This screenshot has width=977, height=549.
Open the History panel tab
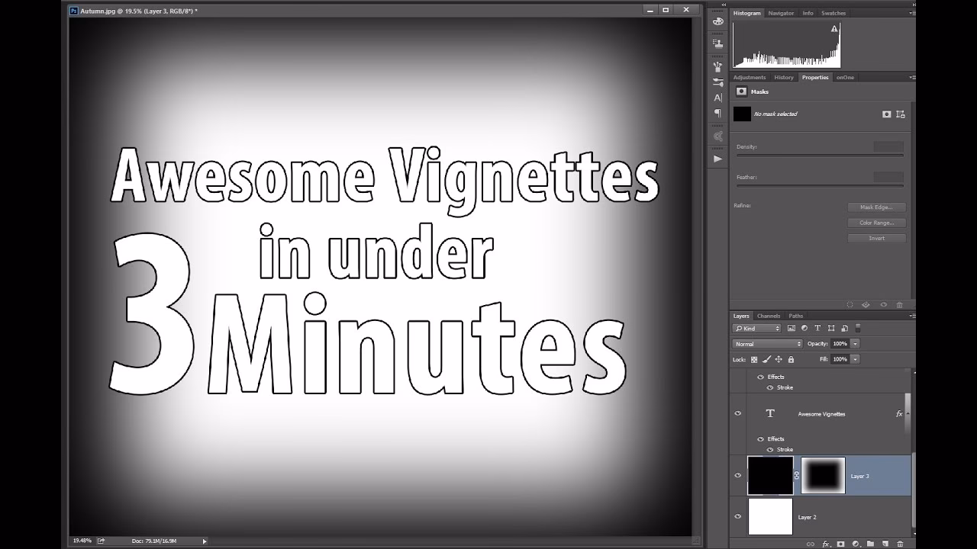pos(783,77)
